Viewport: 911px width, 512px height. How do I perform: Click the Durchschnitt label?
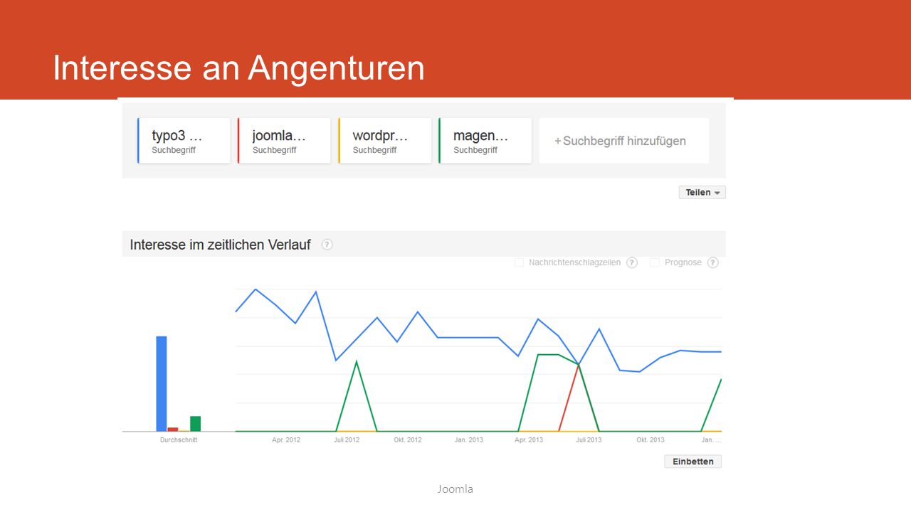point(179,440)
